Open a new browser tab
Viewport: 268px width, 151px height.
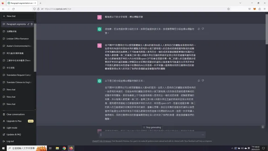pos(40,3)
